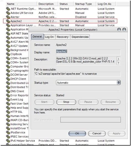Click the ClipBook service gear icon
131x146 pixels.
point(8,54)
